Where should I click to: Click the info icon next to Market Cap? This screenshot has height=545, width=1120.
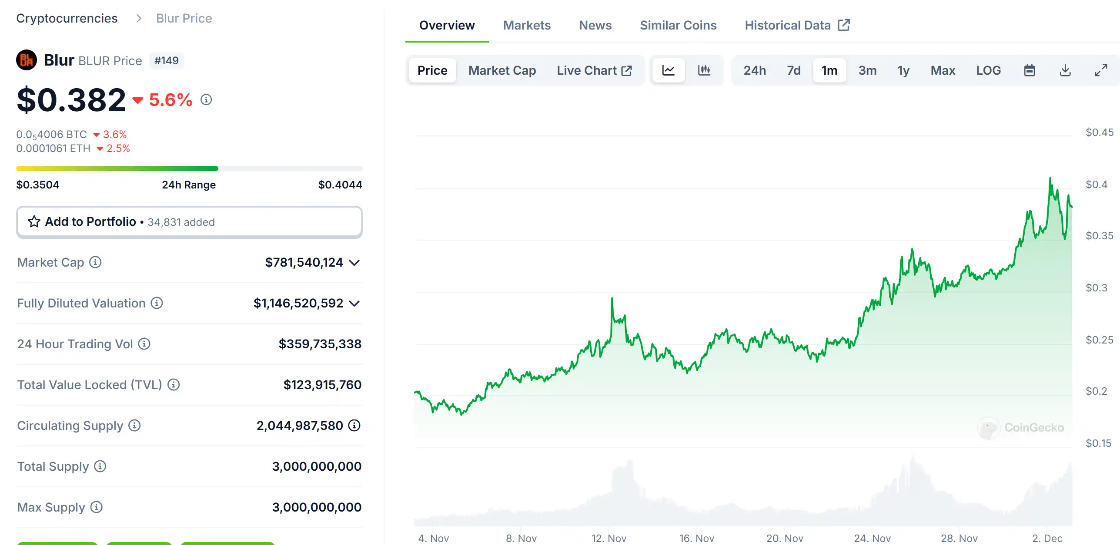coord(95,262)
